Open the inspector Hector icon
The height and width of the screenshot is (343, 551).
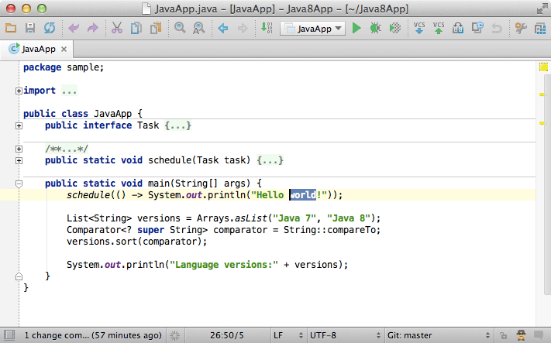coord(521,335)
